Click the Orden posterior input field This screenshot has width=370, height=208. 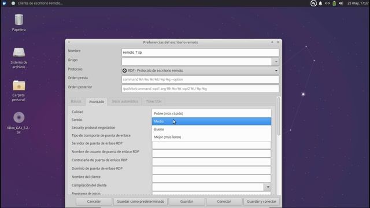200,88
